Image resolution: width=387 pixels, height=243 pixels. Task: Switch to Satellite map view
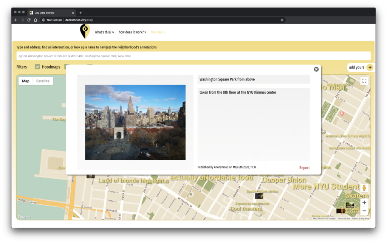[43, 81]
